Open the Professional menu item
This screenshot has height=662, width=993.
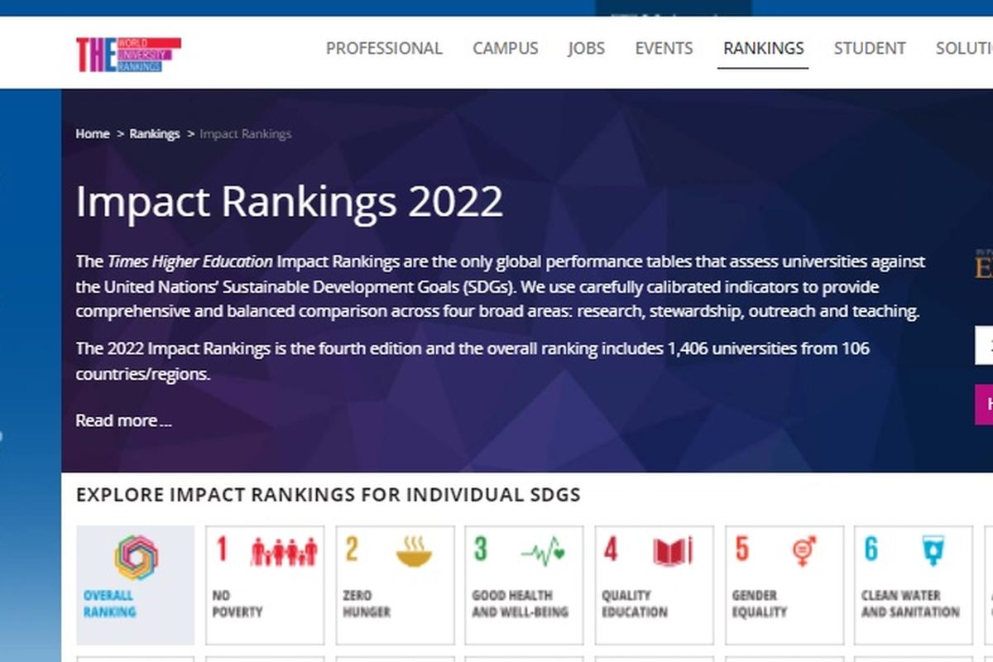pos(384,48)
